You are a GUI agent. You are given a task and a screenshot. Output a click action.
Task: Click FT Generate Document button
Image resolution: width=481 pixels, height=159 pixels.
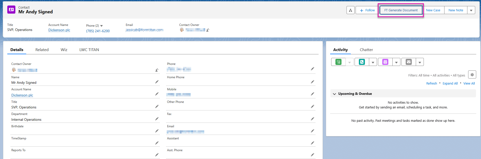pos(401,10)
